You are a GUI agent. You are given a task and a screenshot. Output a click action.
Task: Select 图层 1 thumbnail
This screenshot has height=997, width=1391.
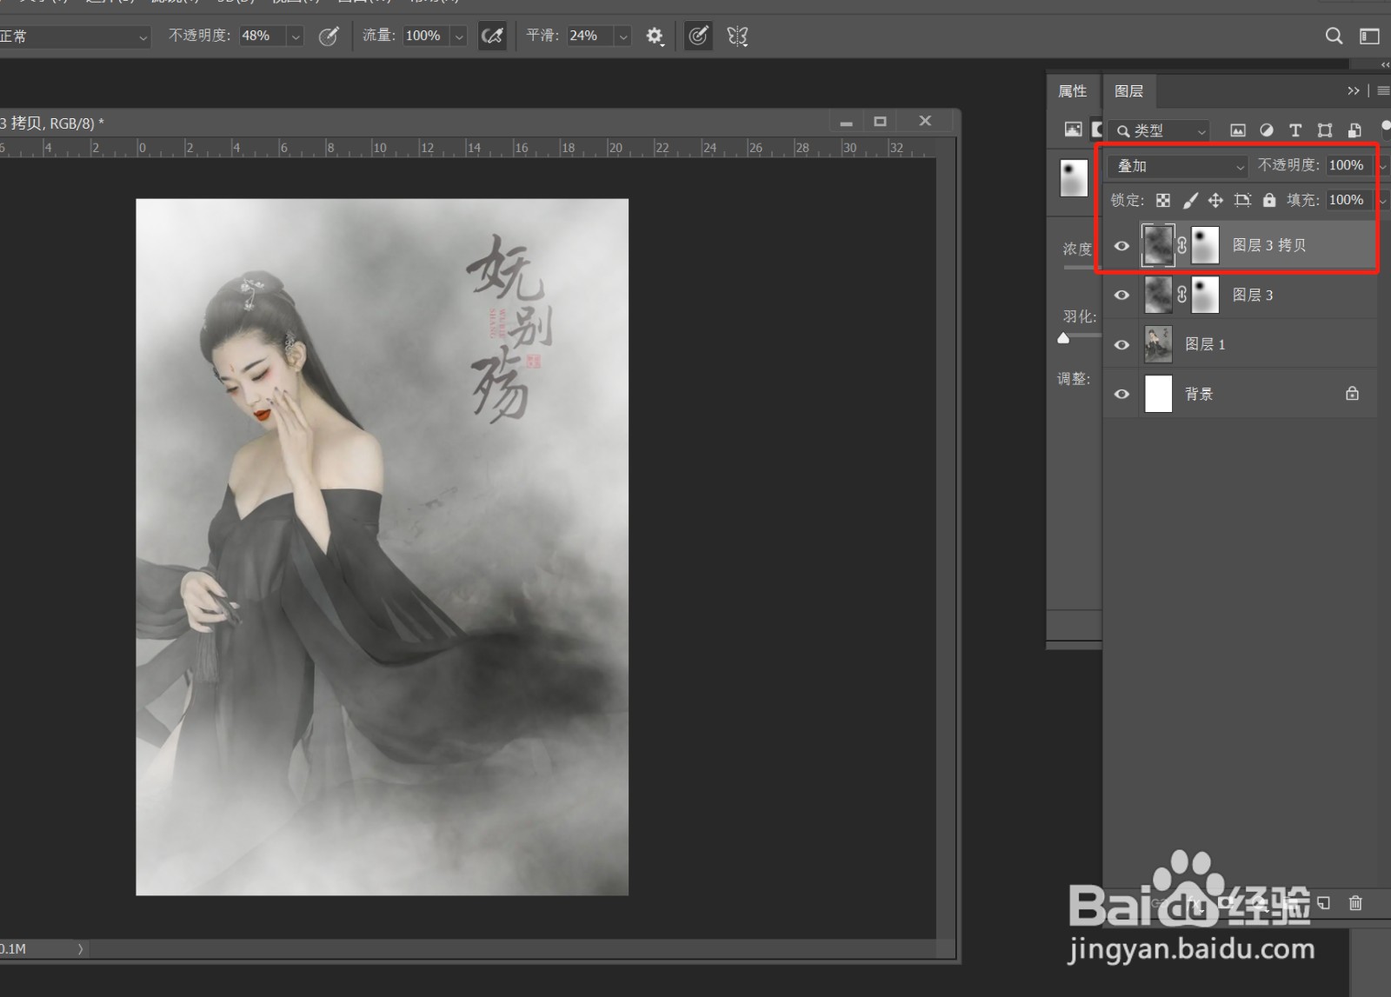(x=1158, y=344)
